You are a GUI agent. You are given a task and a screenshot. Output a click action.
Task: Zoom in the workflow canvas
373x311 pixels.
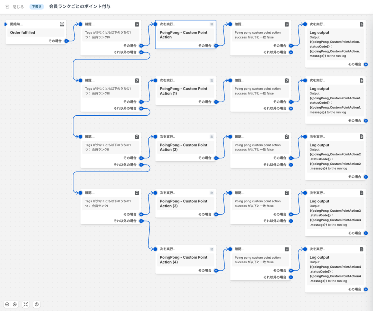[15, 304]
